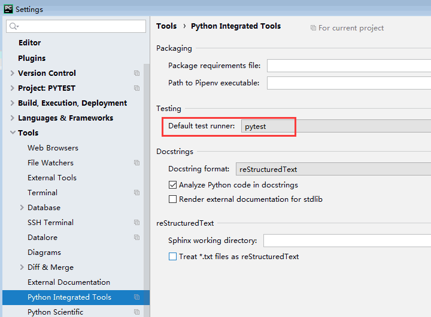
Task: Open SSH Terminal settings page
Action: click(50, 223)
